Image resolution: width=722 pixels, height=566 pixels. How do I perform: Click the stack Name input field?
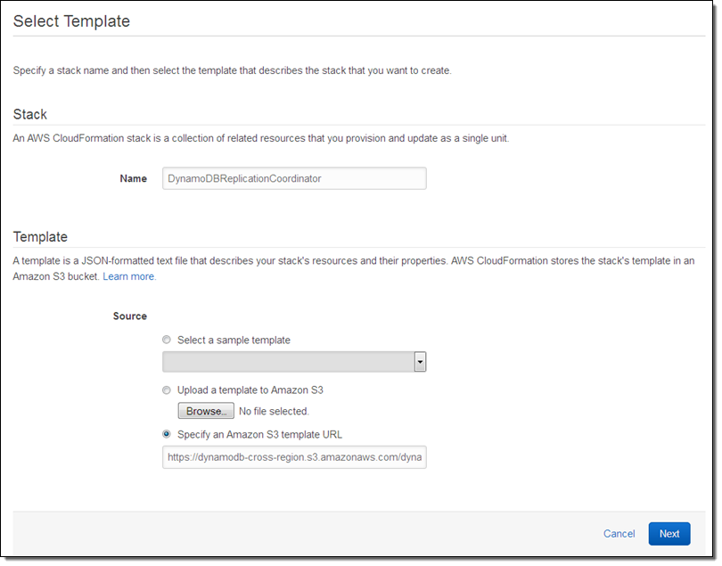click(x=294, y=178)
